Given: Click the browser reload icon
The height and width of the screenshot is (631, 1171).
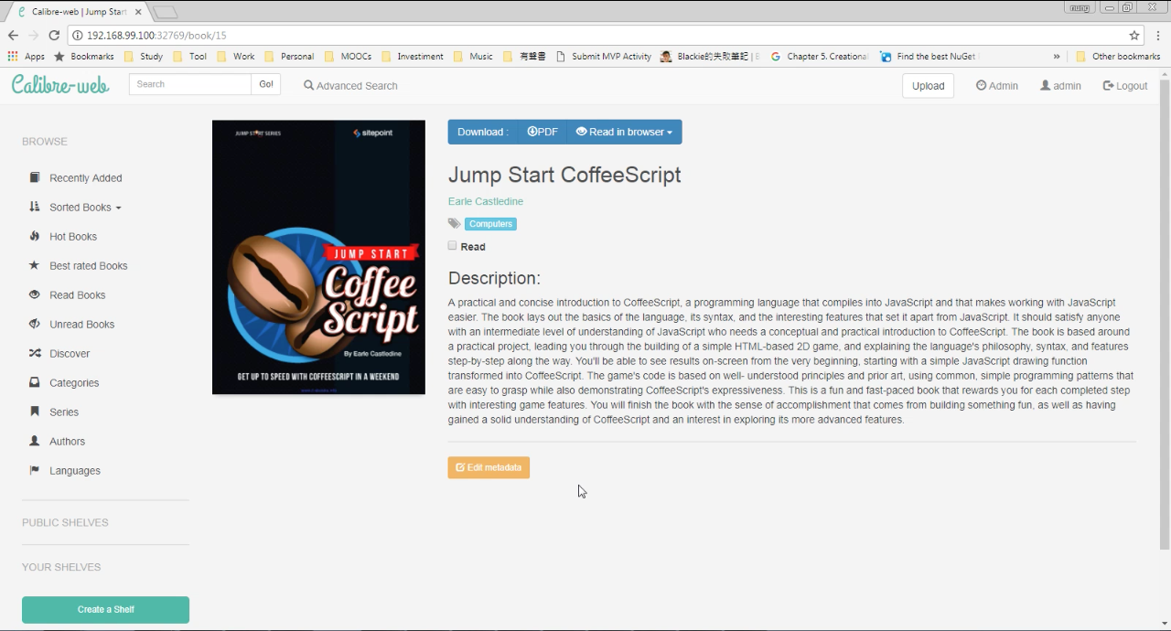Looking at the screenshot, I should pos(54,36).
